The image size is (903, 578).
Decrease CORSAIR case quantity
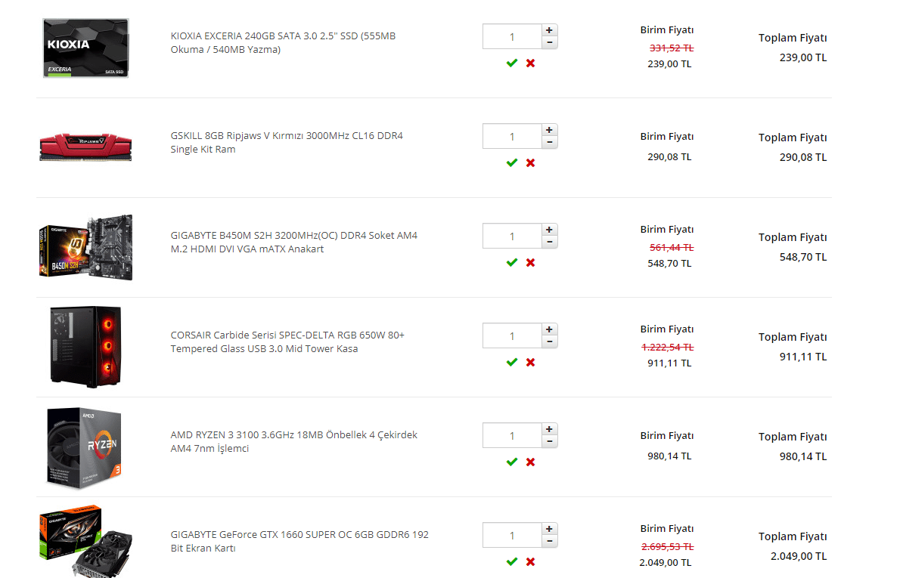coord(550,342)
